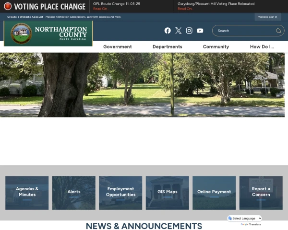Expand the Government menu
The height and width of the screenshot is (230, 288).
click(117, 46)
